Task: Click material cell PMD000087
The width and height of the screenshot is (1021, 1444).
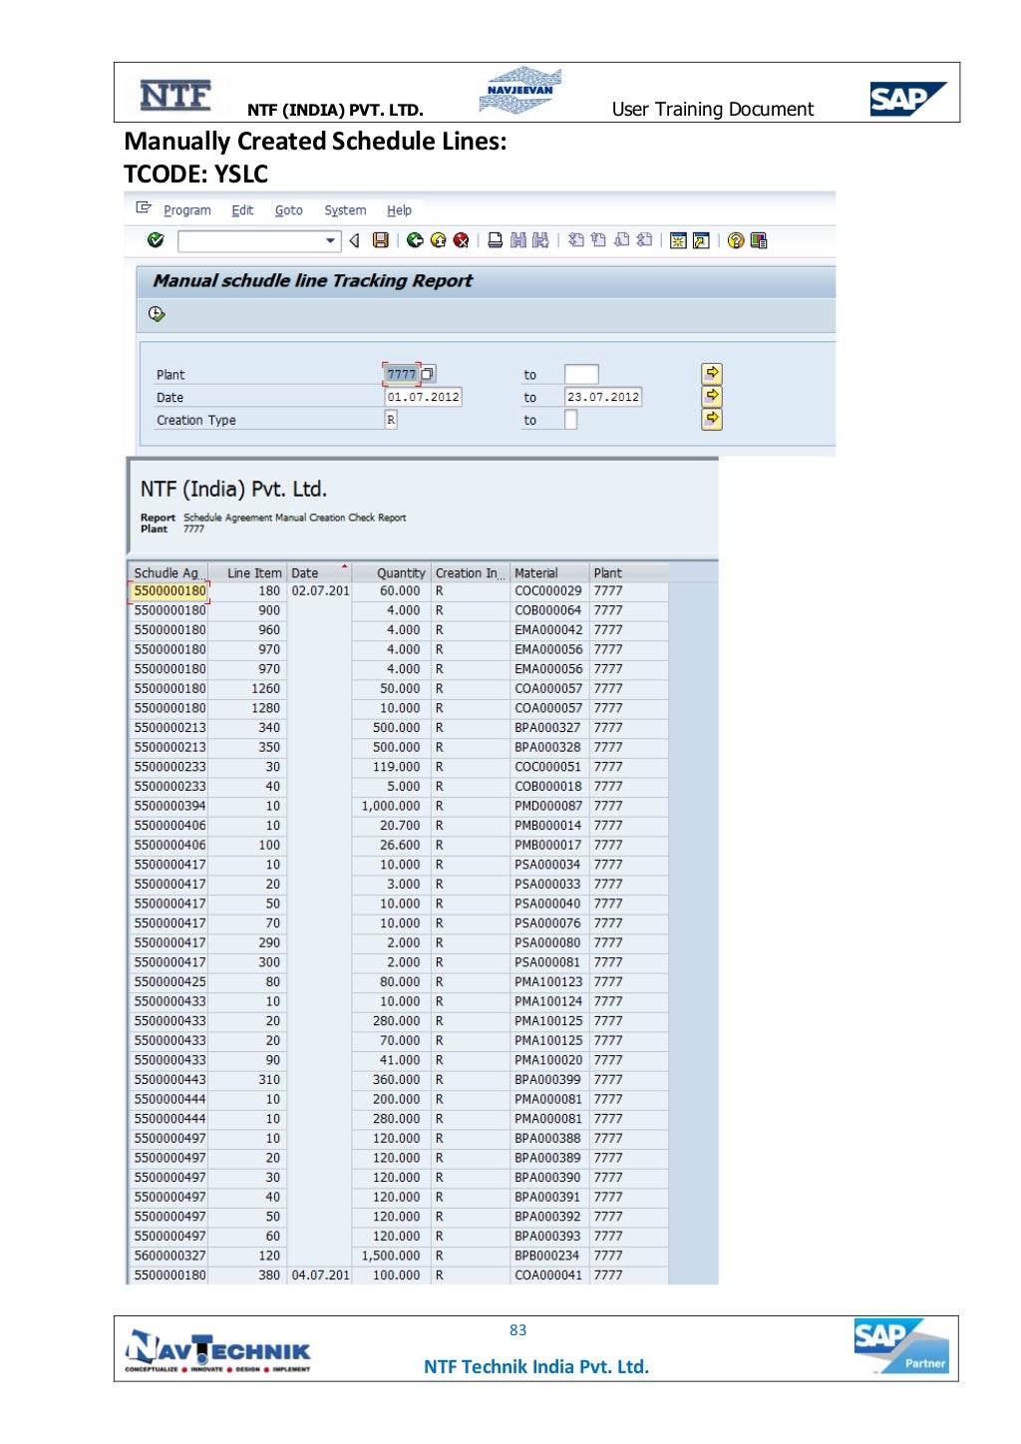Action: [548, 806]
